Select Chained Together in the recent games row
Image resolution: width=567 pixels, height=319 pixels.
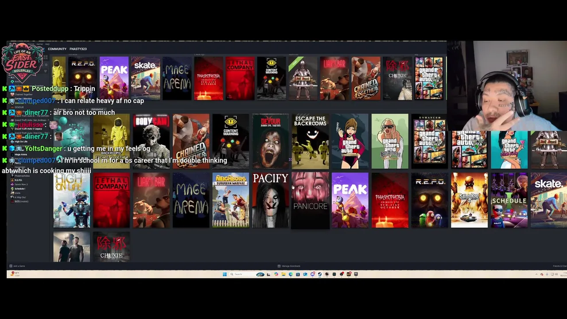coord(366,78)
